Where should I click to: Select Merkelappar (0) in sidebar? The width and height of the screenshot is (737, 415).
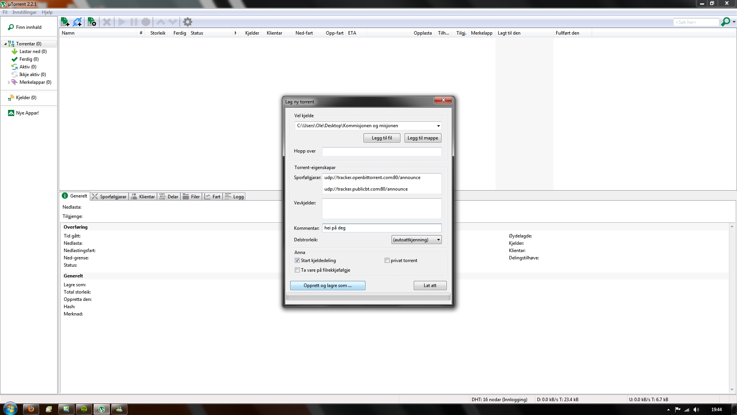[x=31, y=82]
